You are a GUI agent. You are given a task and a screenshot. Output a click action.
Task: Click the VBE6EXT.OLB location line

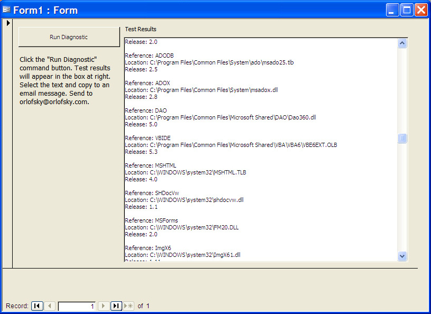[231, 145]
